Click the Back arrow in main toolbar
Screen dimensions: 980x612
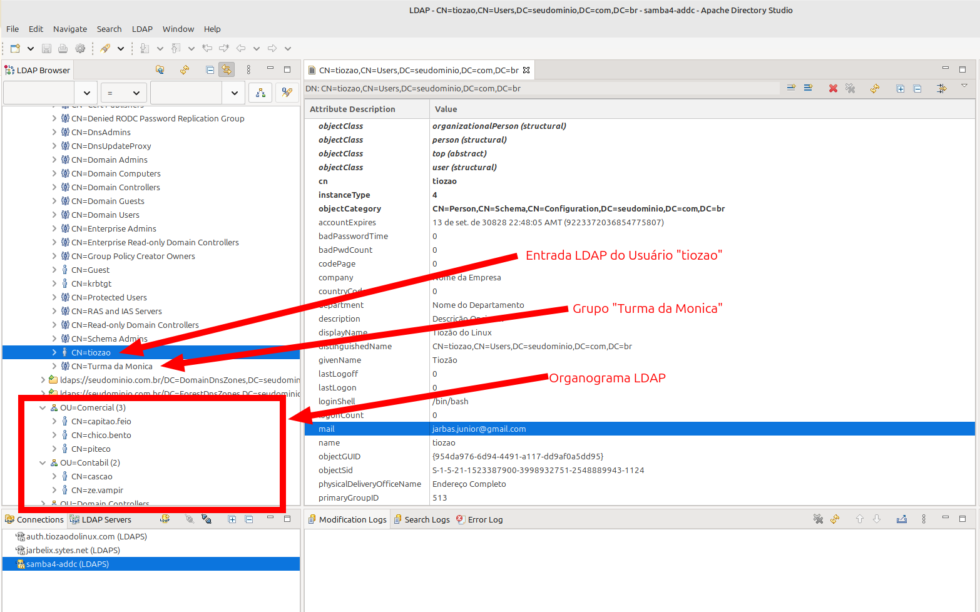[x=241, y=48]
